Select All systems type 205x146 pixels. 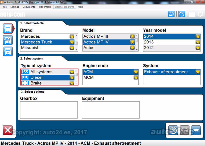(48, 72)
